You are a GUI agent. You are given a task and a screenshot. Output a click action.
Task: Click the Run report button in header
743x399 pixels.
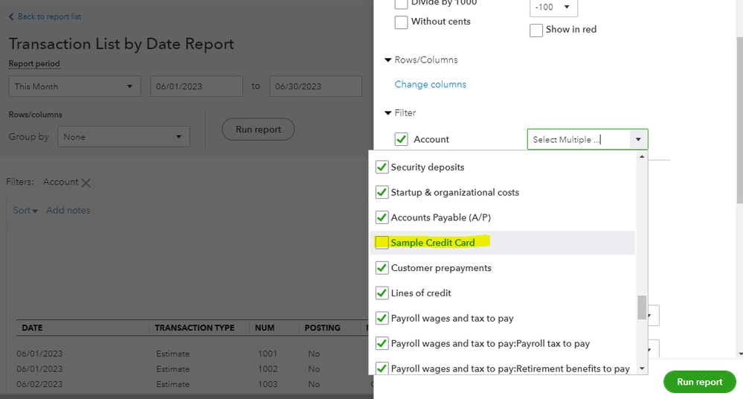pyautogui.click(x=258, y=129)
